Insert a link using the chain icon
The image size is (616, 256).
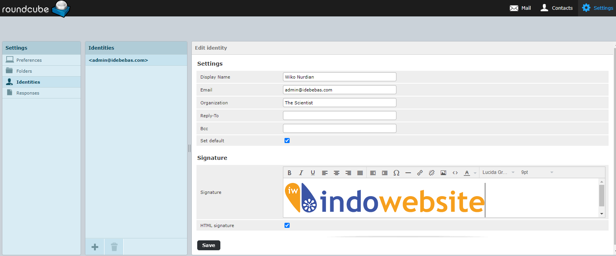[420, 173]
